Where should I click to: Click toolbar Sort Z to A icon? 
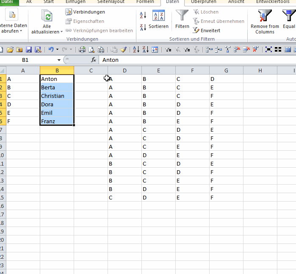tap(145, 50)
